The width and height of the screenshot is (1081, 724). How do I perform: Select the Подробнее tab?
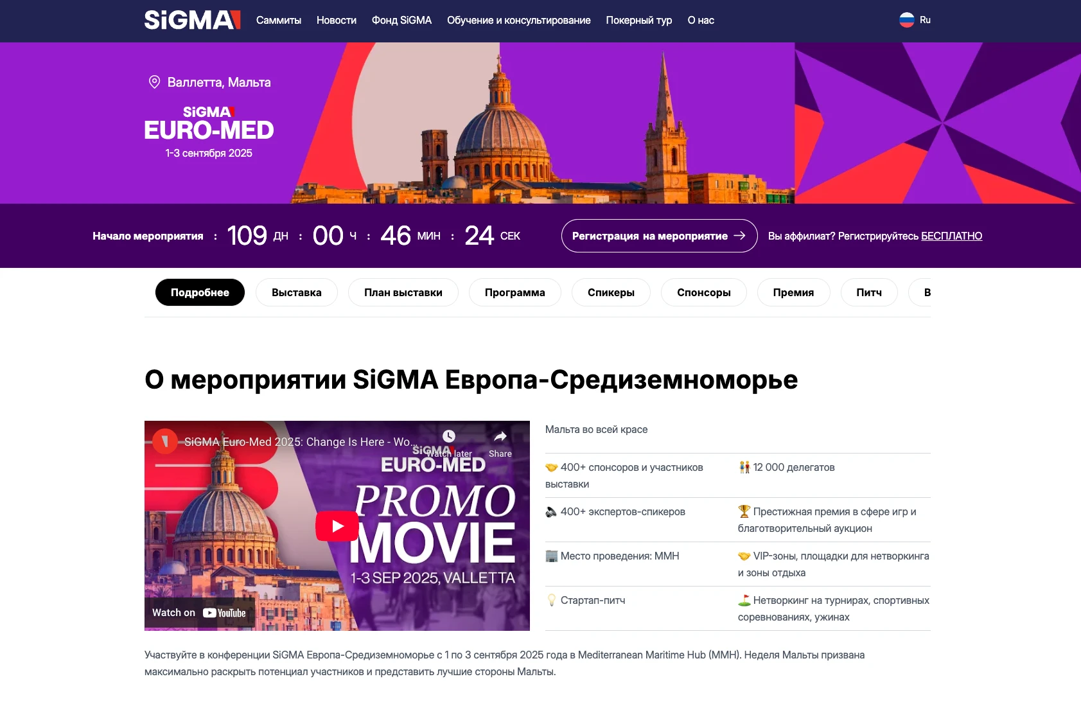click(x=200, y=292)
